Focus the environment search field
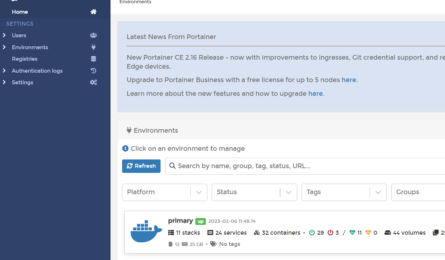Image resolution: width=445 pixels, height=260 pixels. [x=305, y=166]
